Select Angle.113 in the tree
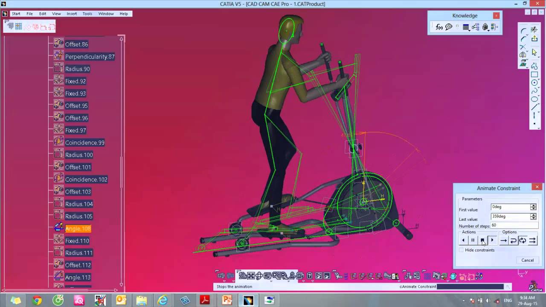 coord(78,277)
